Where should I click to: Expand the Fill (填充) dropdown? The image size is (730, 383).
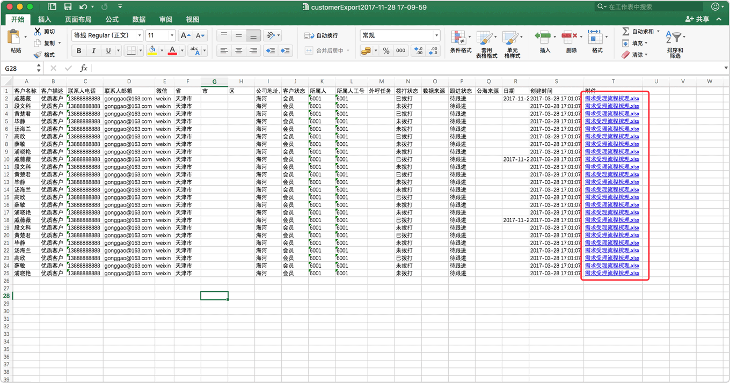pyautogui.click(x=646, y=43)
